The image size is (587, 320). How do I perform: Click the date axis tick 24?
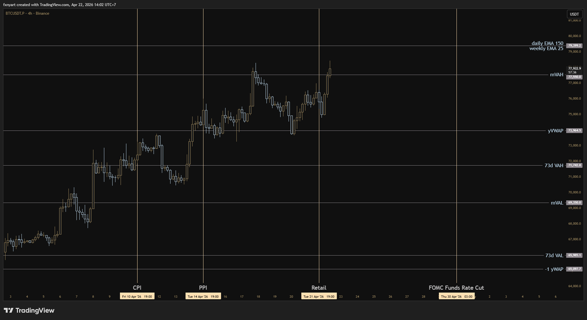(358, 297)
